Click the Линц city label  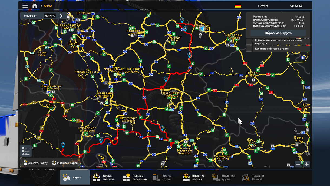[252, 140]
